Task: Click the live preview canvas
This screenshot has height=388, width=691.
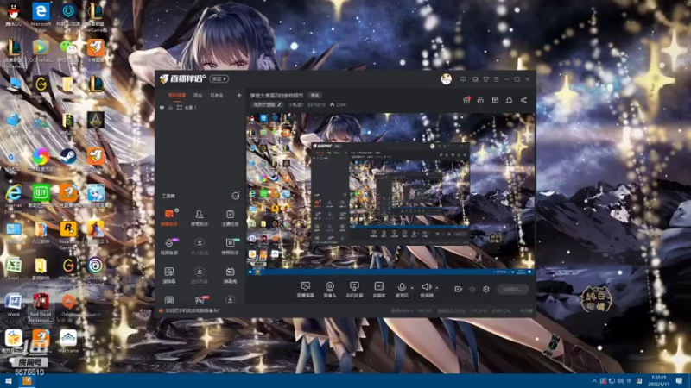Action: coord(390,194)
